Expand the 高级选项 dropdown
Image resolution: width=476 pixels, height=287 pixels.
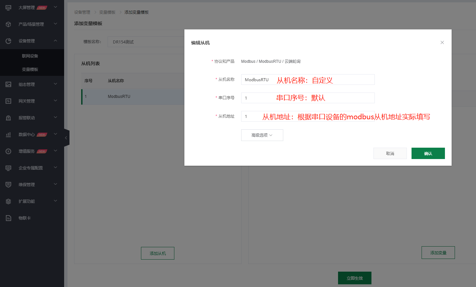coord(262,135)
